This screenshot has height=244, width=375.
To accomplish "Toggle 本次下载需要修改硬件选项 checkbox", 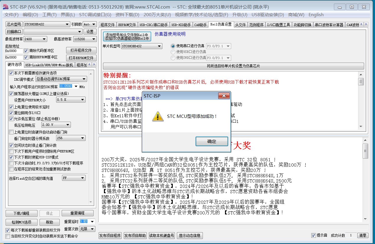I will coord(11,73).
